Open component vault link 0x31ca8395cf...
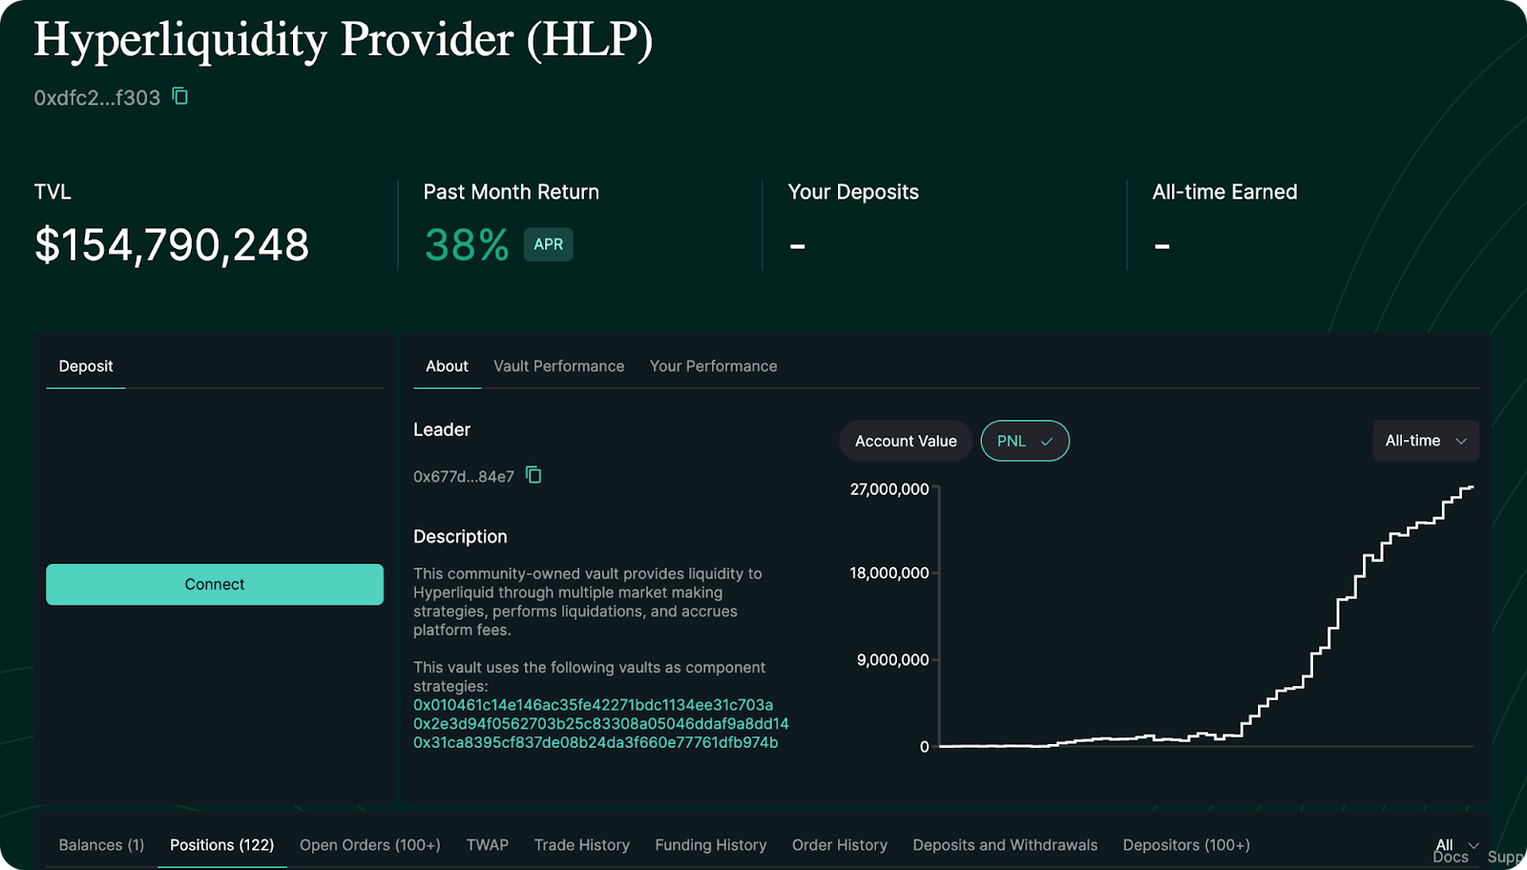Screen dimensions: 1527x870 596,742
